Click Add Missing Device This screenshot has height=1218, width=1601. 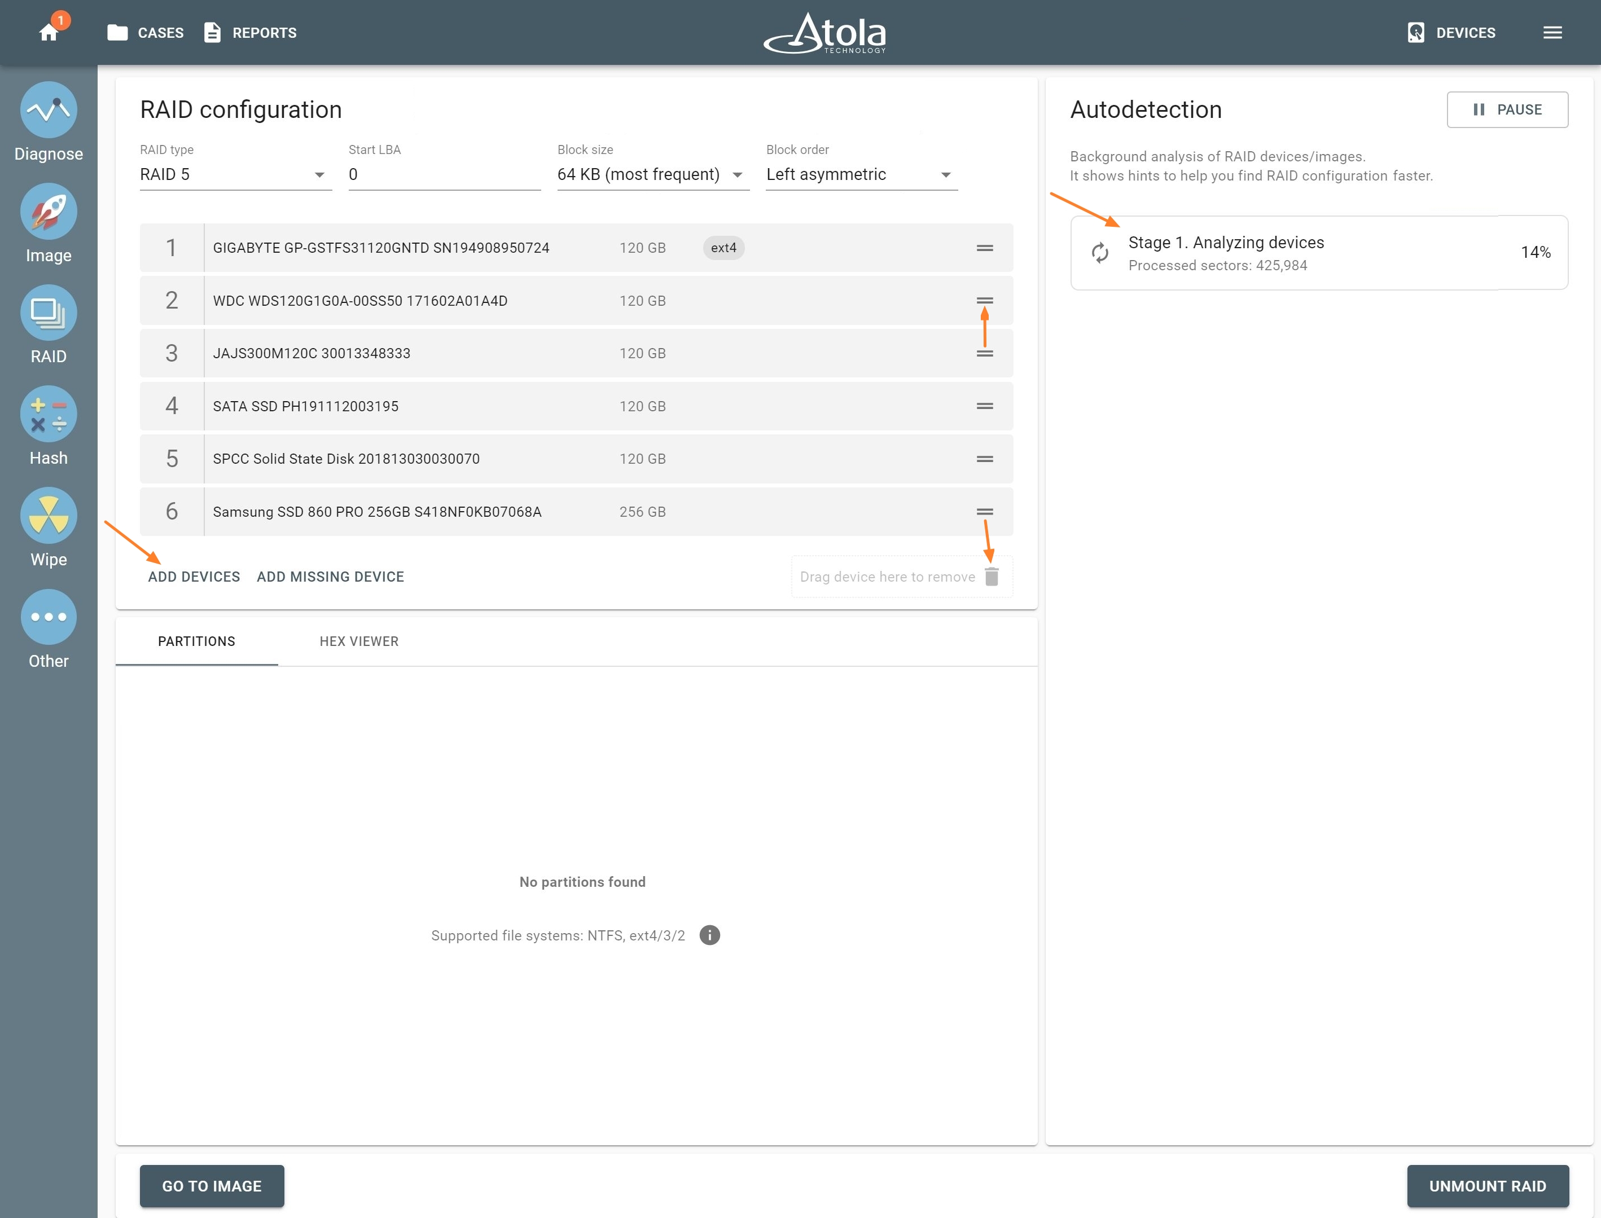331,577
